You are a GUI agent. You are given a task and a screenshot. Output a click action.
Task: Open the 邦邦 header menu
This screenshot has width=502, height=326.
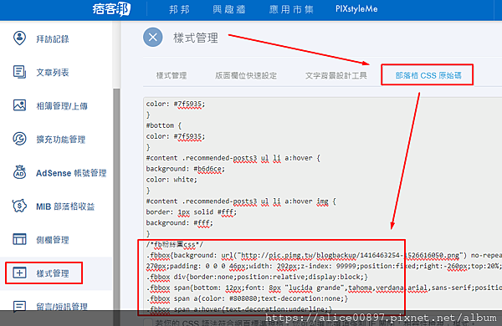(x=179, y=9)
